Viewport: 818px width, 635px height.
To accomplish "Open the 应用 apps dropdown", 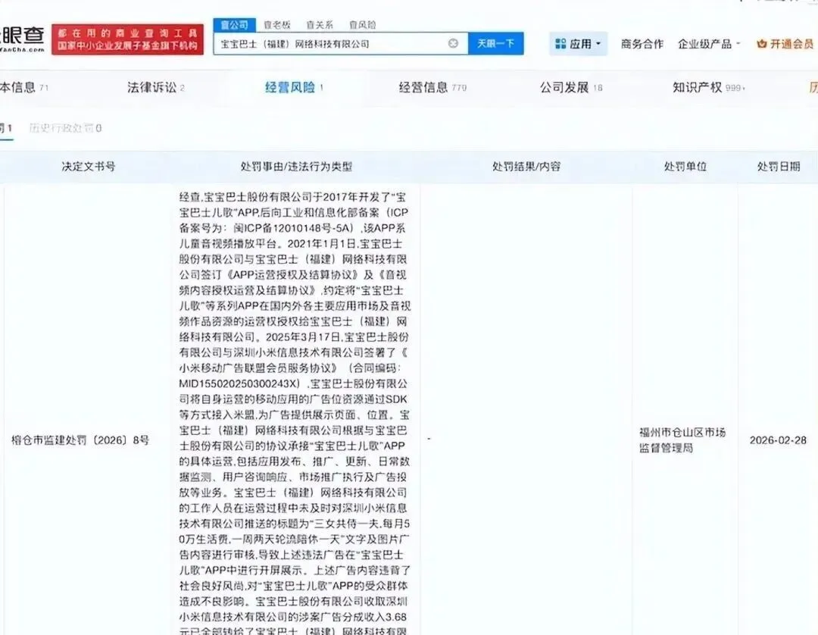I will coord(578,44).
